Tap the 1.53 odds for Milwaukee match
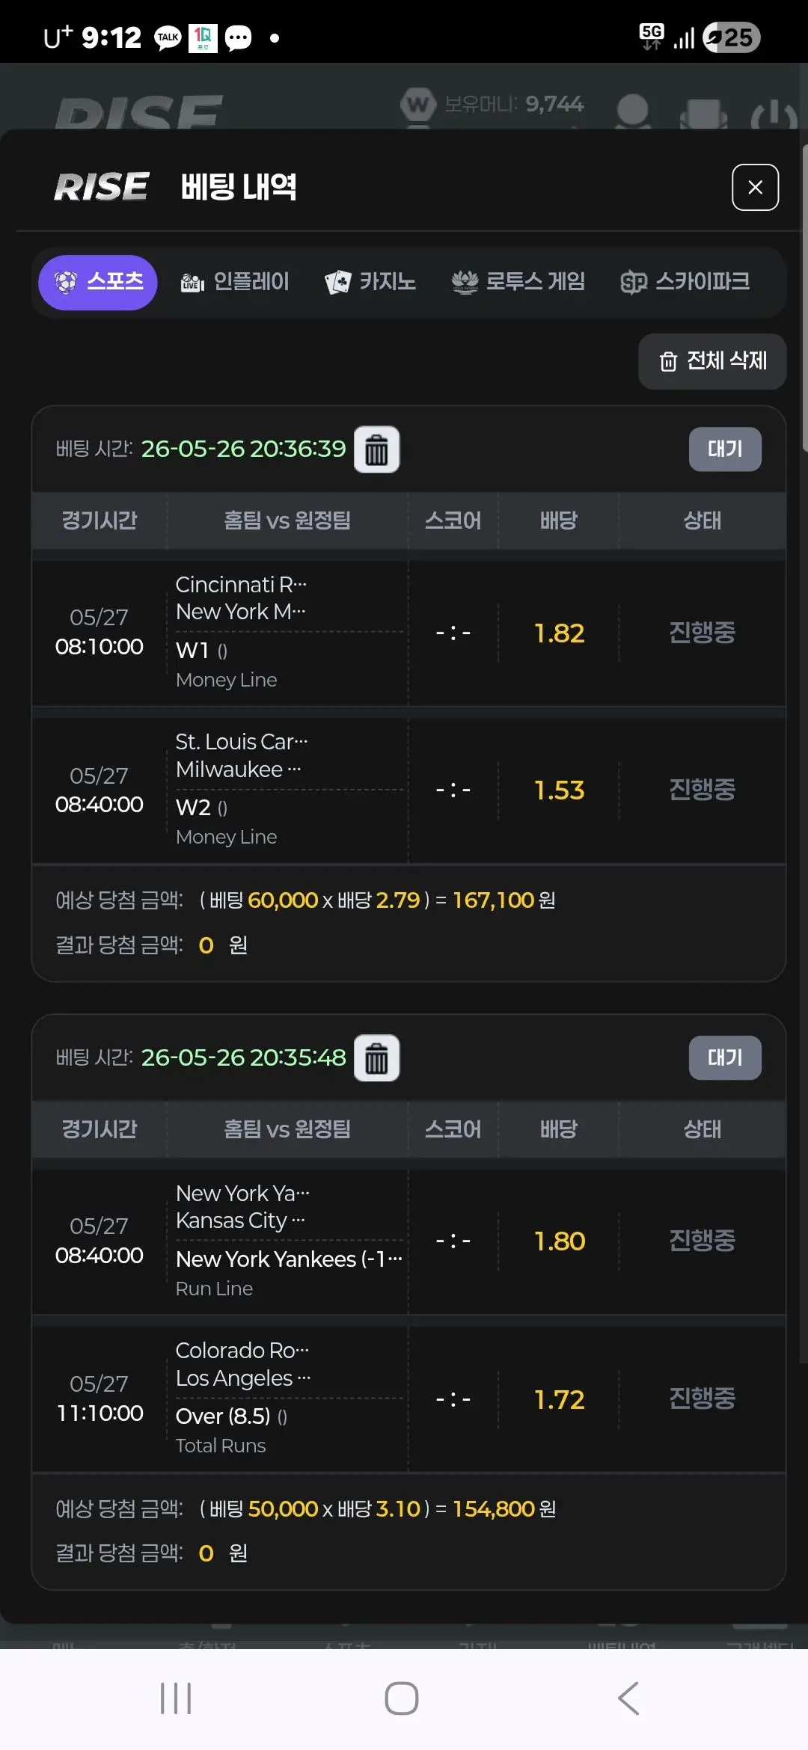808x1750 pixels. pyautogui.click(x=559, y=790)
